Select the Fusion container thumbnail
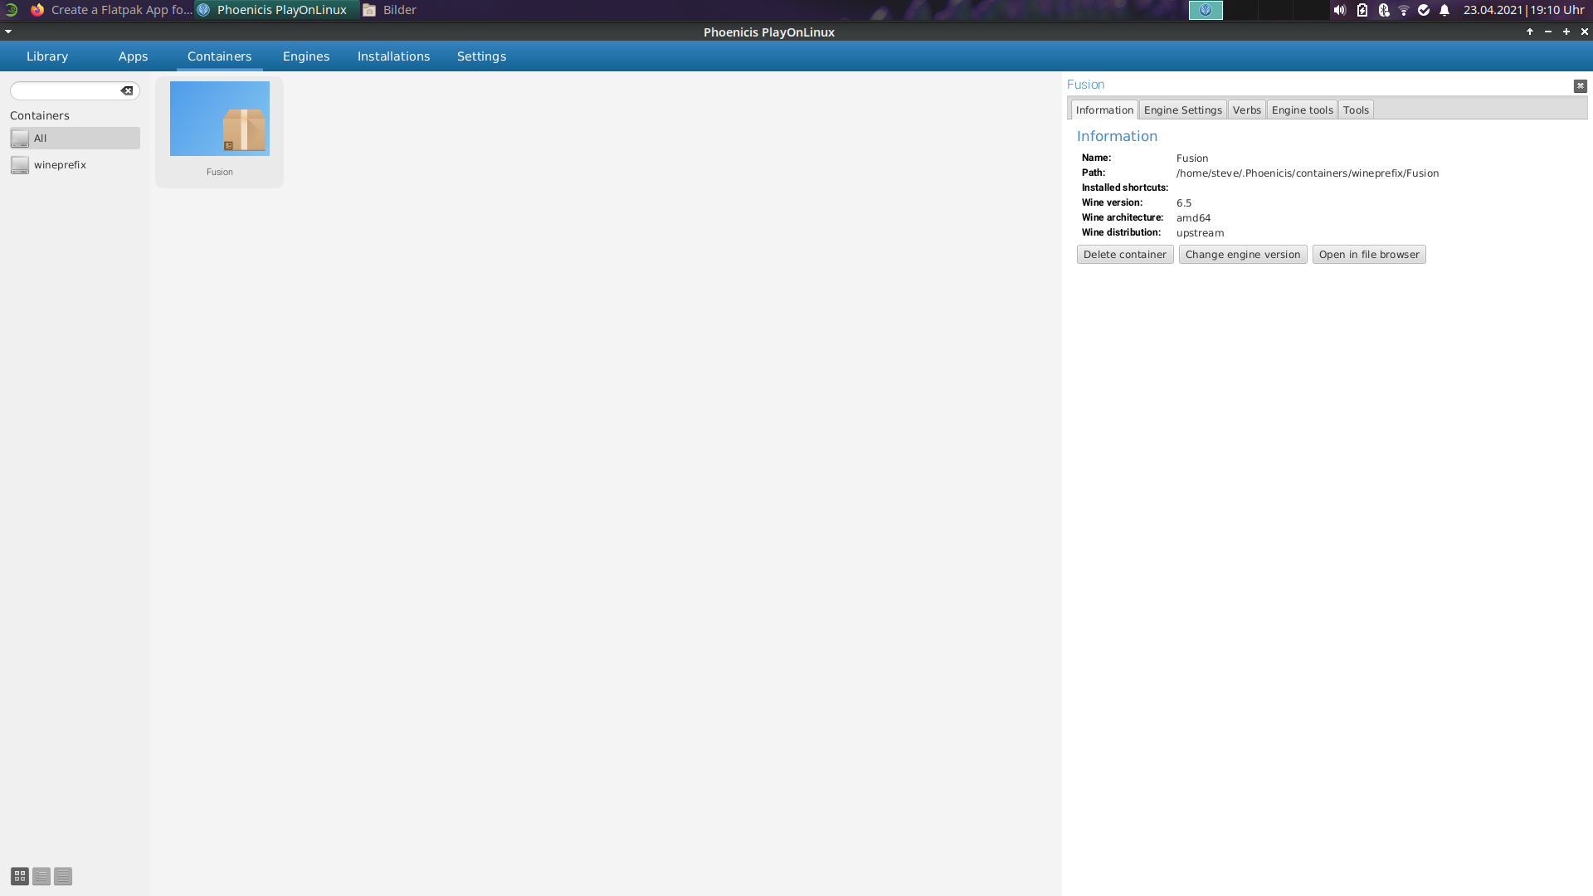1593x896 pixels. [219, 119]
